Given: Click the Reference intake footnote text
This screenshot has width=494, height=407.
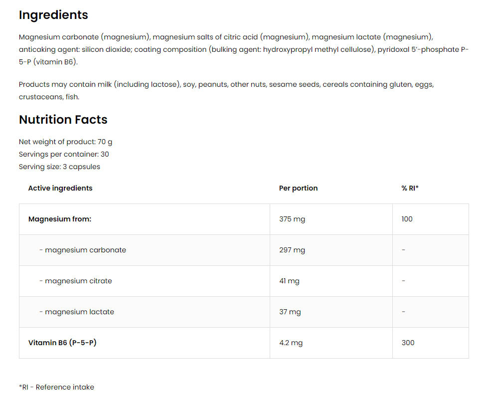Looking at the screenshot, I should [56, 387].
